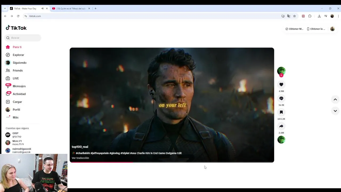341x192 pixels.
Task: Open the Friends section
Action: click(18, 70)
